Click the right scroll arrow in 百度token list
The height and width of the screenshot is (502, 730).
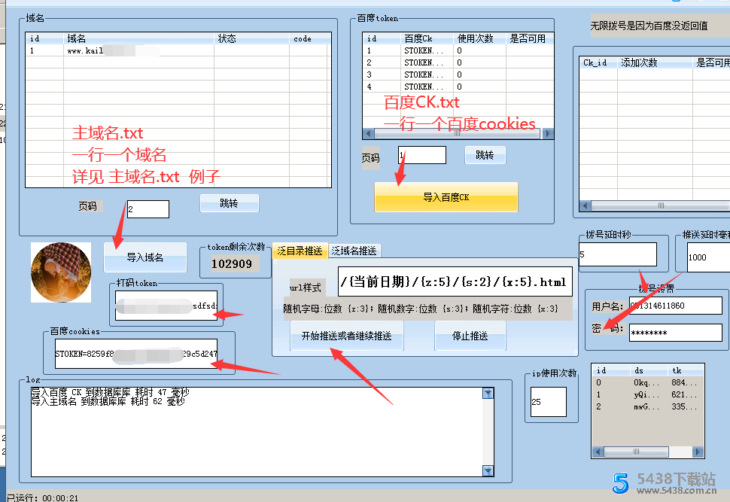[x=547, y=133]
